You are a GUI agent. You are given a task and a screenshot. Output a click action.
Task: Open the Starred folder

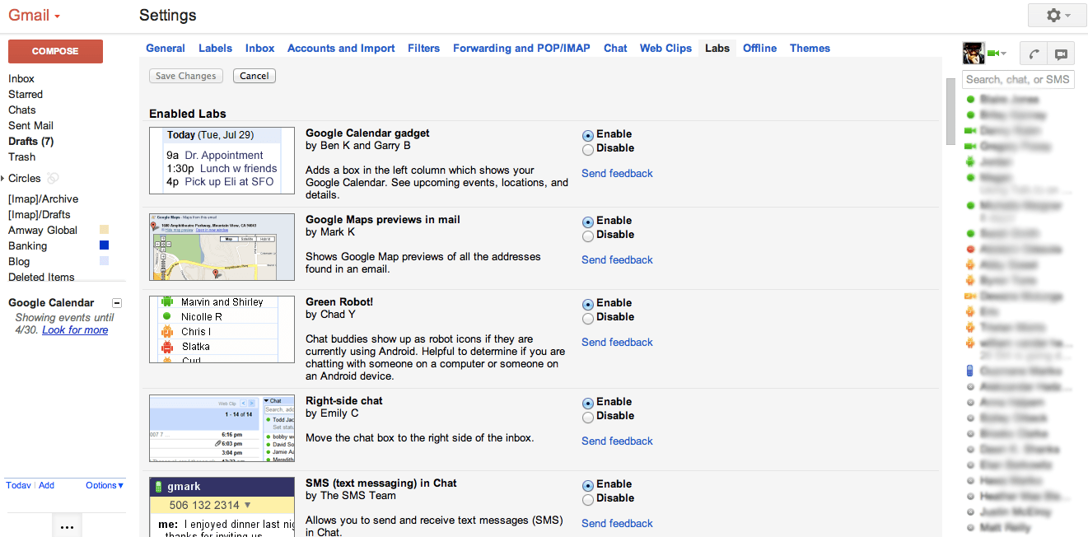pos(26,94)
